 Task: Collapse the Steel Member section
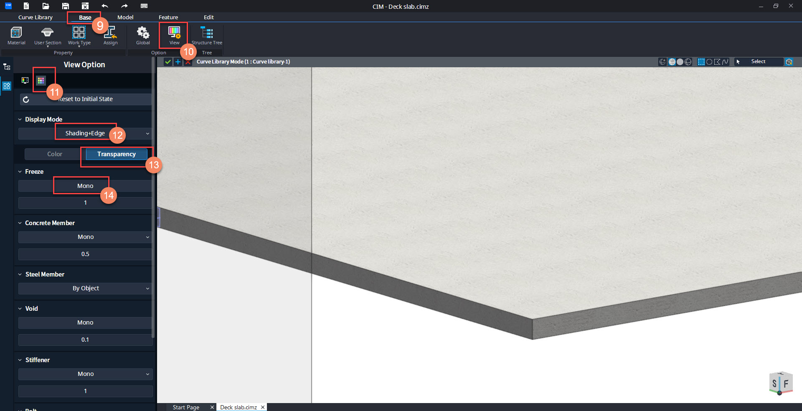20,274
